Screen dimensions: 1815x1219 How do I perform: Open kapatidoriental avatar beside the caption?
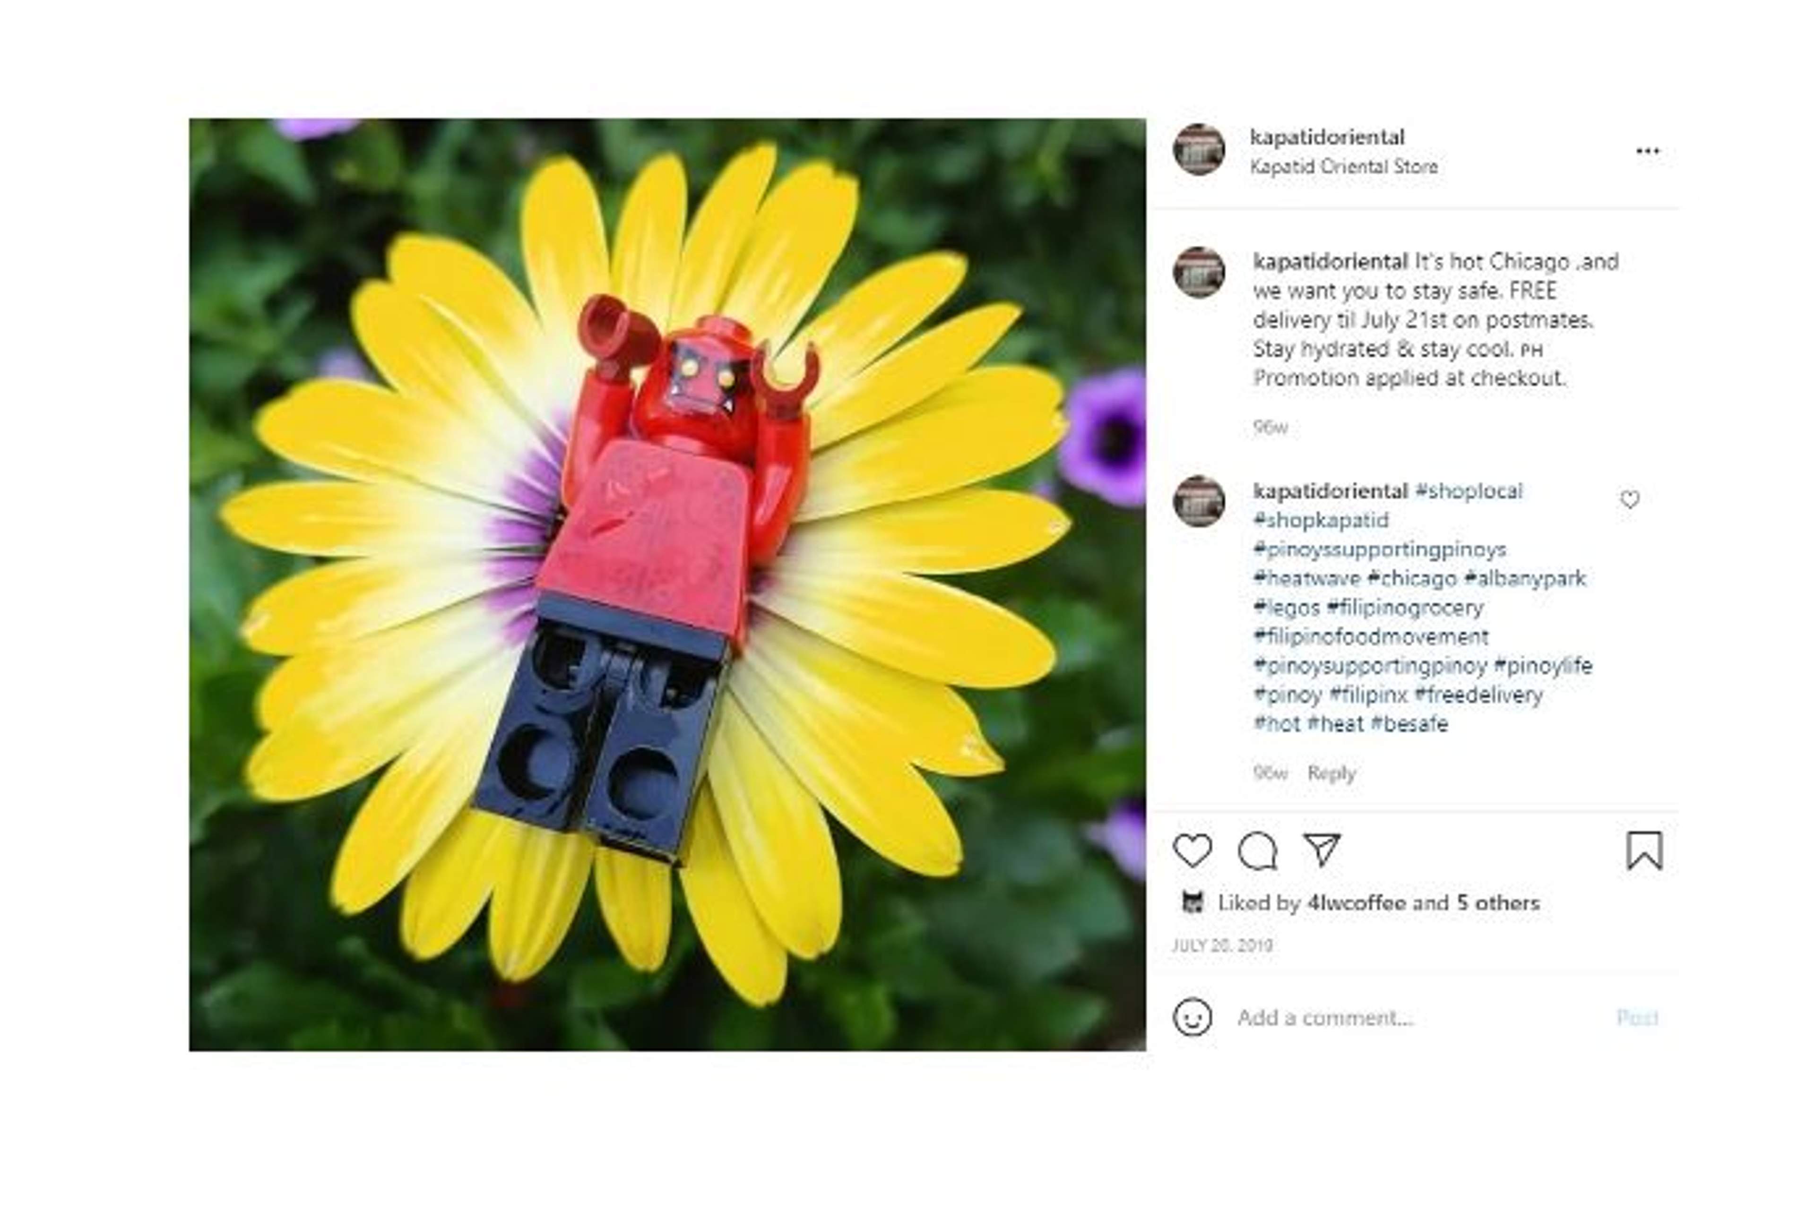pos(1198,272)
